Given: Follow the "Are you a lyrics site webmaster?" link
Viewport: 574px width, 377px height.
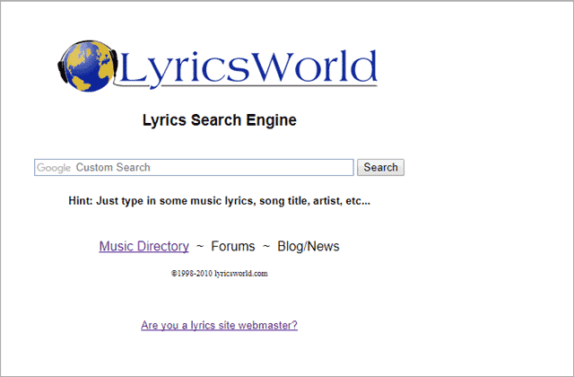Looking at the screenshot, I should point(219,325).
